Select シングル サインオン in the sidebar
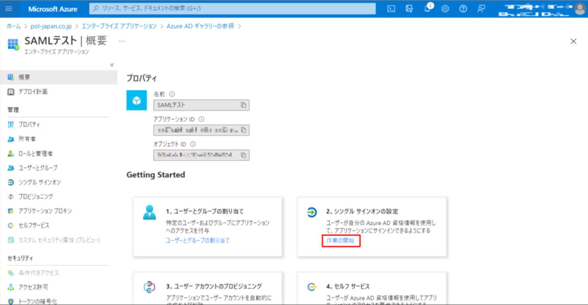 coord(39,182)
